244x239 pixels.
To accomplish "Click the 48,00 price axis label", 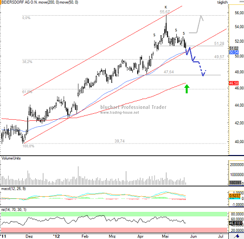I will pyautogui.click(x=239, y=72).
